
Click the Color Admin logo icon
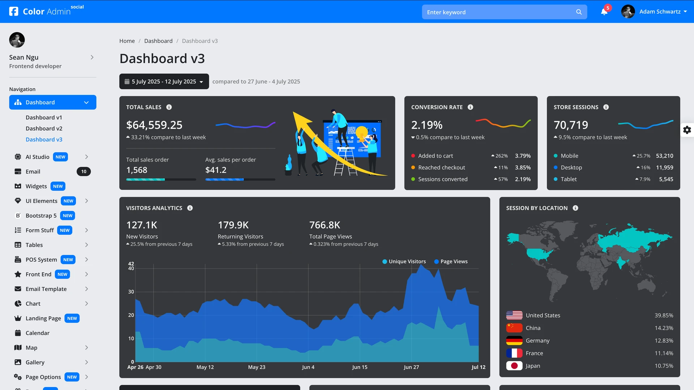[x=14, y=12]
